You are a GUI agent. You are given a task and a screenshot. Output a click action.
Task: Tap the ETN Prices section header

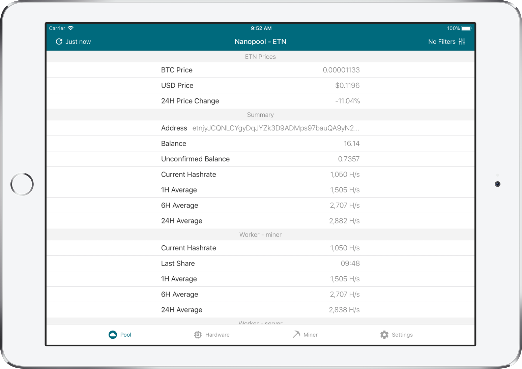[x=260, y=57]
